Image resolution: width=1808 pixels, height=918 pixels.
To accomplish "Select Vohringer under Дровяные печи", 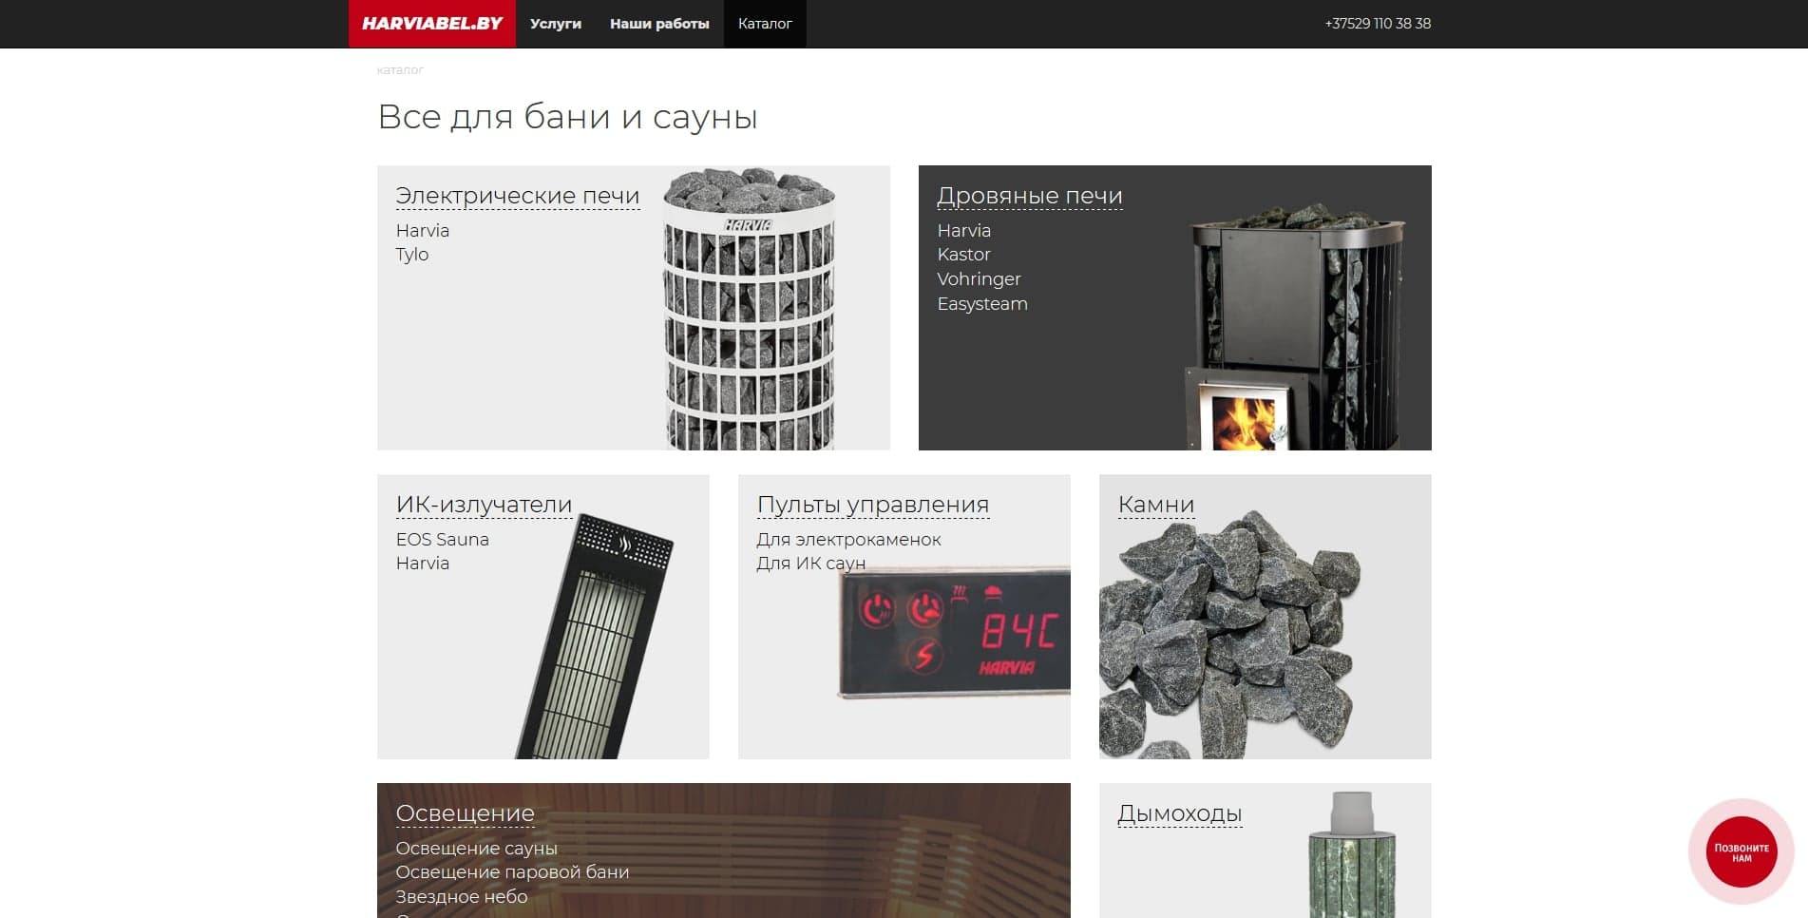I will (x=980, y=279).
